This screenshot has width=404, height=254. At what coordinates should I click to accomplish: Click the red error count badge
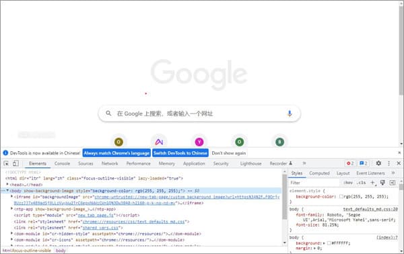tap(350, 163)
